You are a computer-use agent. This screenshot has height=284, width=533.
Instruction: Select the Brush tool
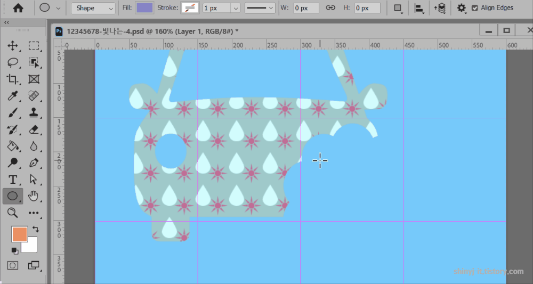click(x=13, y=112)
